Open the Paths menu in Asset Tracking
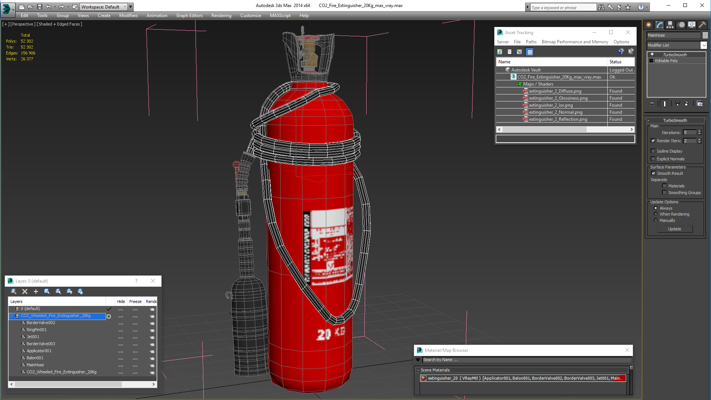Image resolution: width=711 pixels, height=400 pixels. pyautogui.click(x=531, y=42)
